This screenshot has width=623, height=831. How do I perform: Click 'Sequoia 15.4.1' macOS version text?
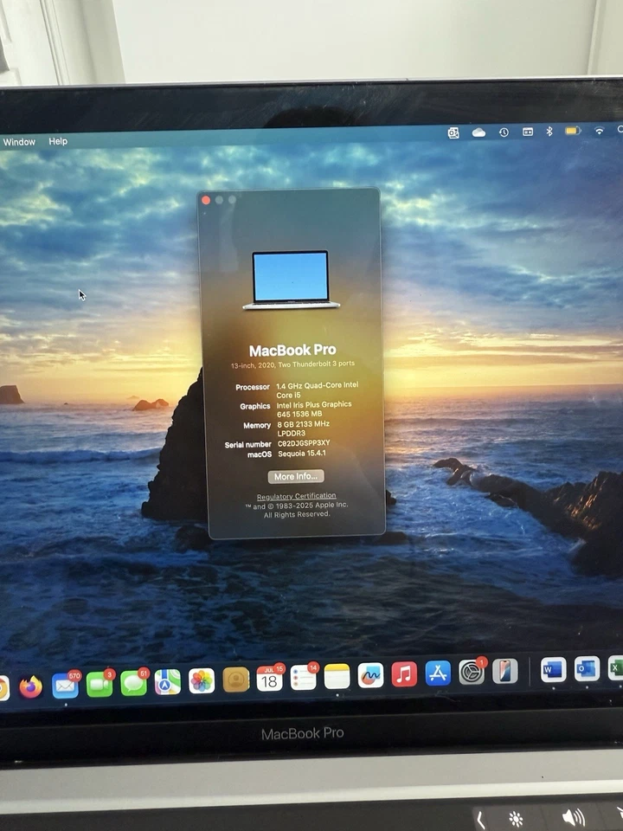click(301, 454)
